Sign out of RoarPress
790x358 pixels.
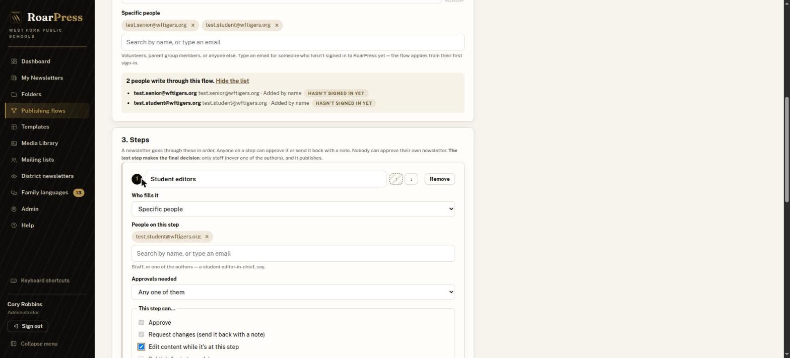click(x=28, y=326)
